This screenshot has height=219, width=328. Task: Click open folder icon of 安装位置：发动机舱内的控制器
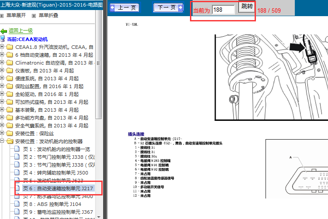click(10, 141)
